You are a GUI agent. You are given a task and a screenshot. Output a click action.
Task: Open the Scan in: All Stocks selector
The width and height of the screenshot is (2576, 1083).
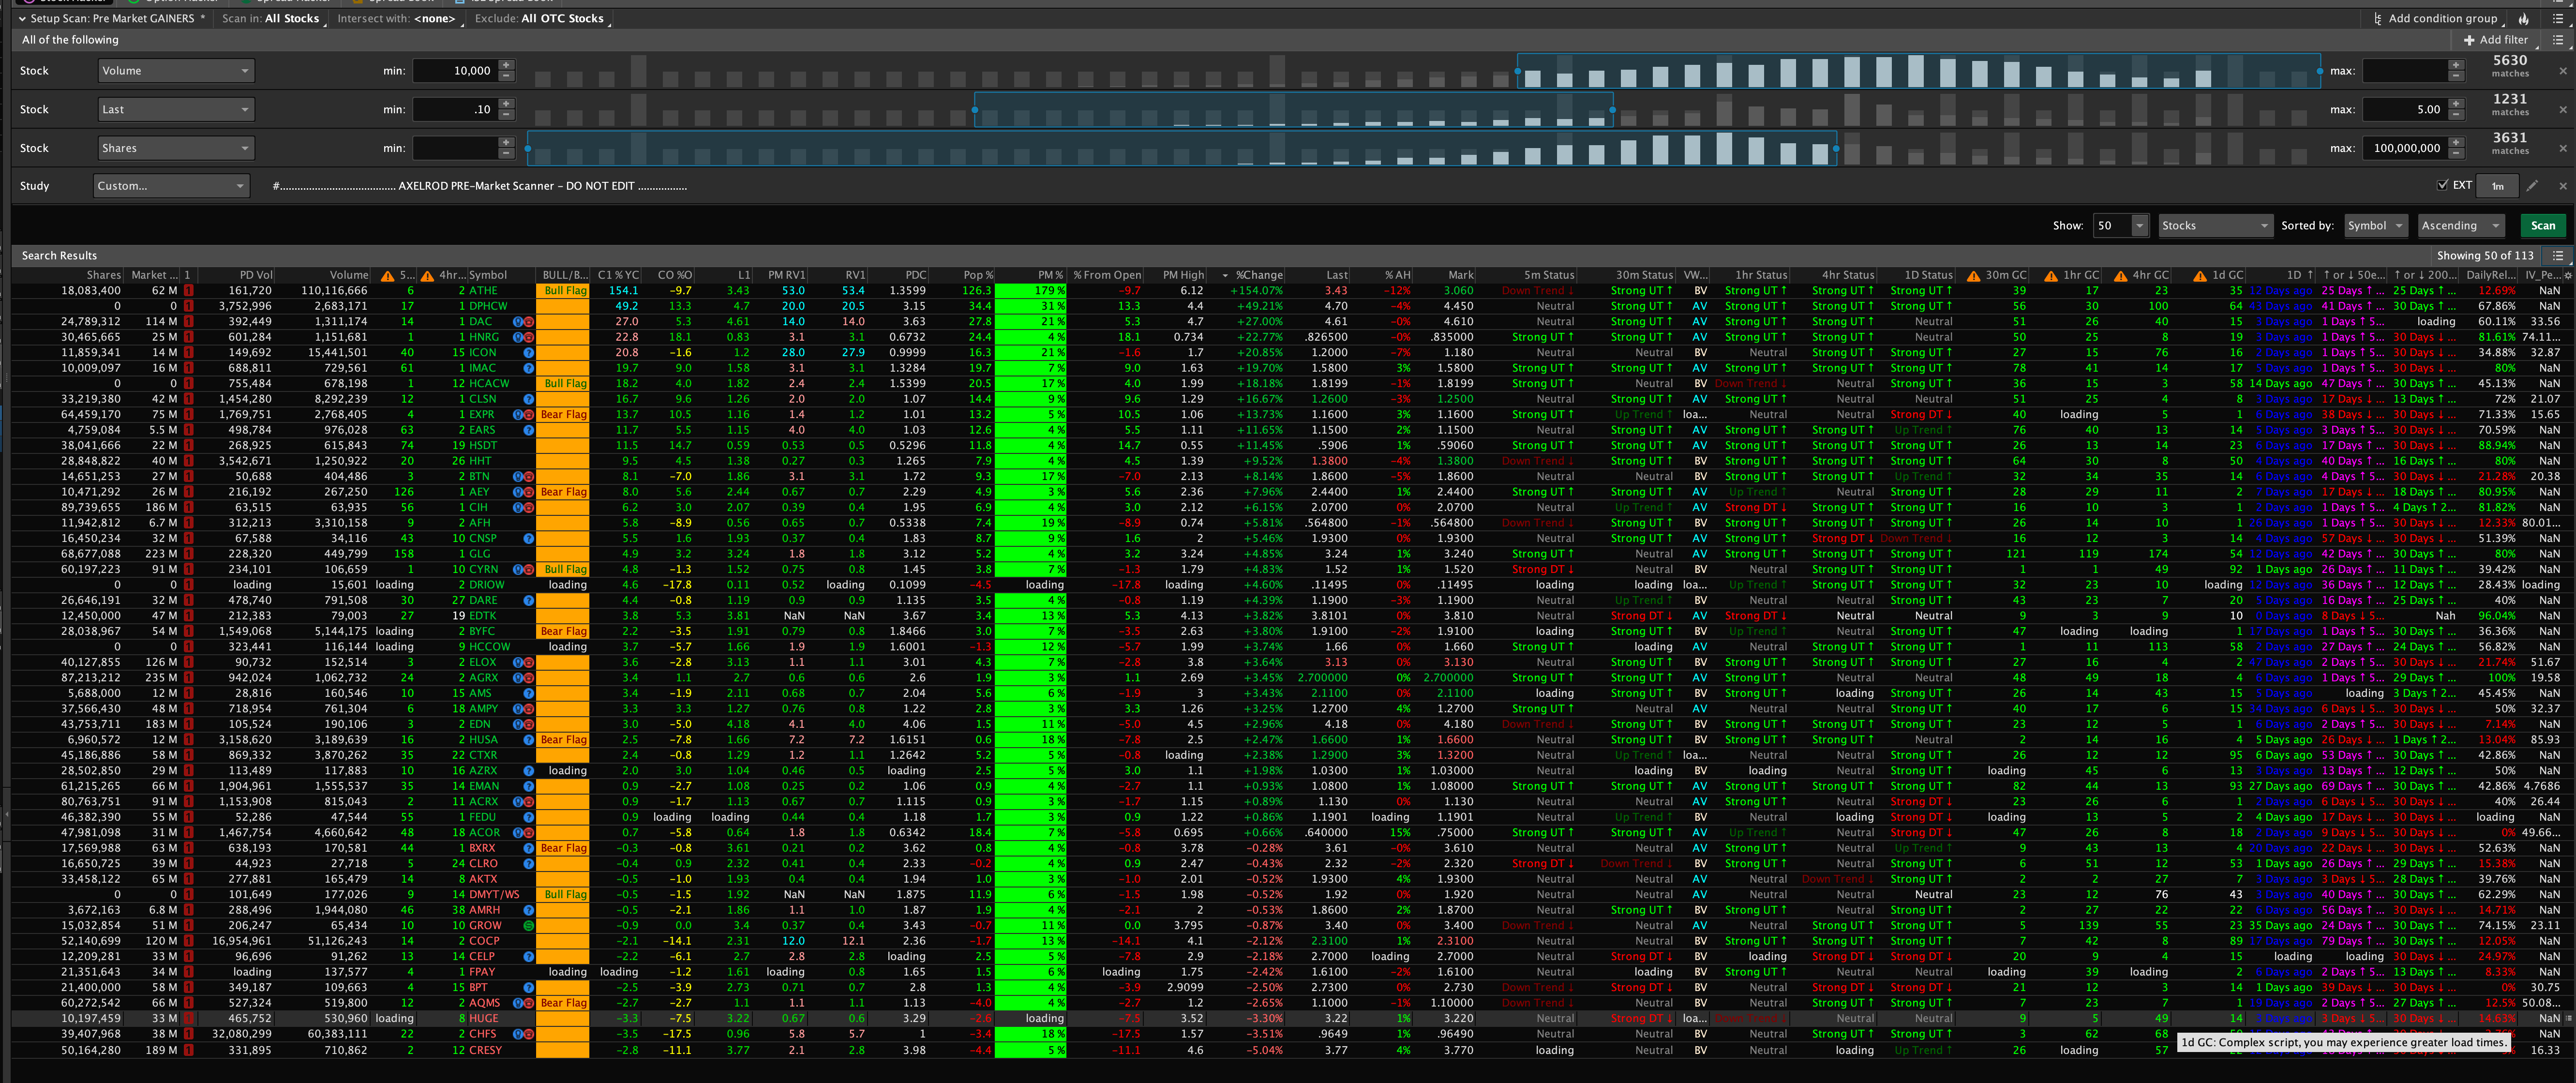(x=272, y=18)
